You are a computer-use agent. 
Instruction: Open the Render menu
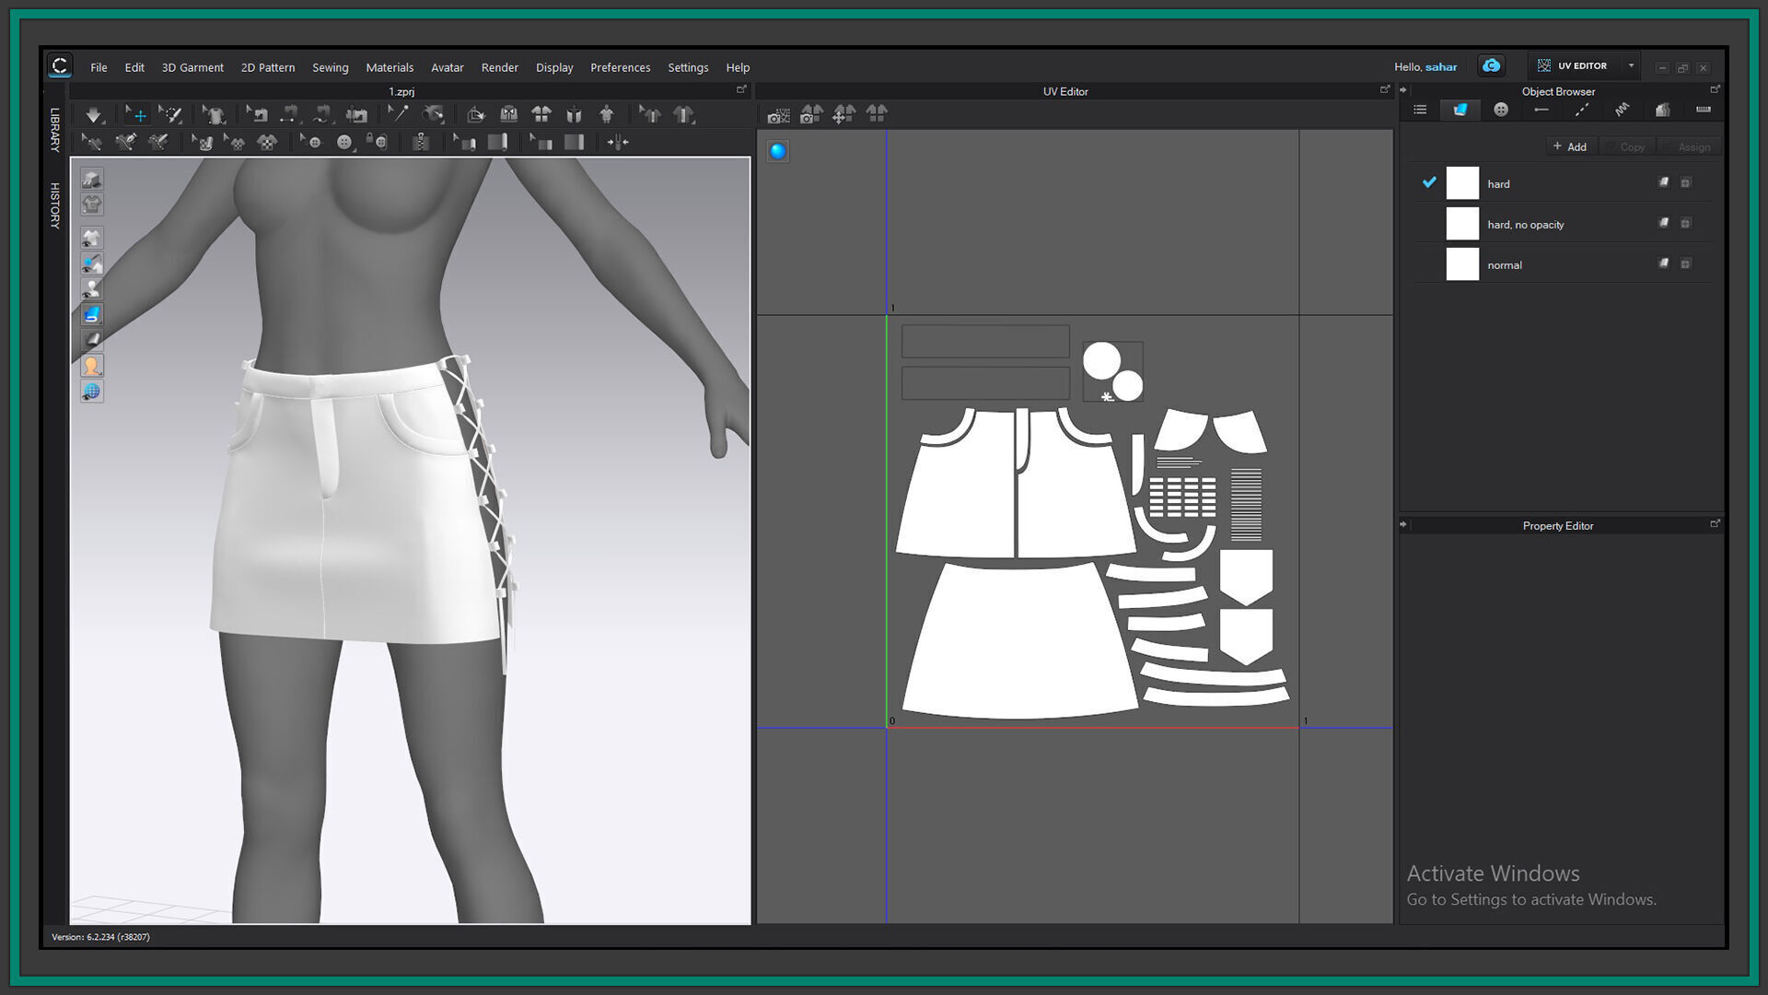(500, 67)
